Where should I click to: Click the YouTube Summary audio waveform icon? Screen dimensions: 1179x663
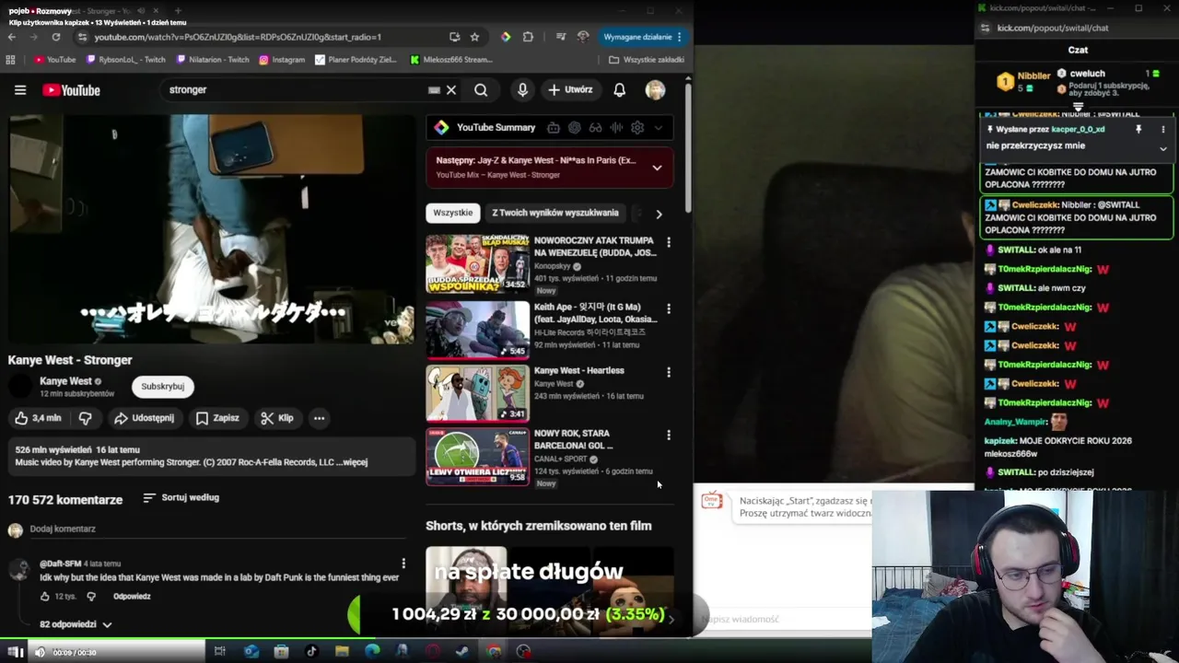616,128
